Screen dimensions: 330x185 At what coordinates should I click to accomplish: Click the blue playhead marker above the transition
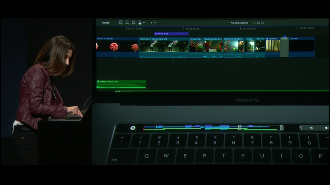285,37
